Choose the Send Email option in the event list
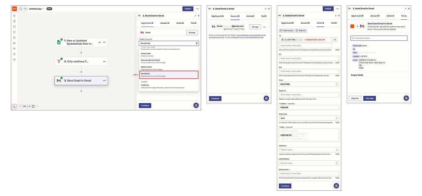Image resolution: width=422 pixels, height=196 pixels. [169, 75]
